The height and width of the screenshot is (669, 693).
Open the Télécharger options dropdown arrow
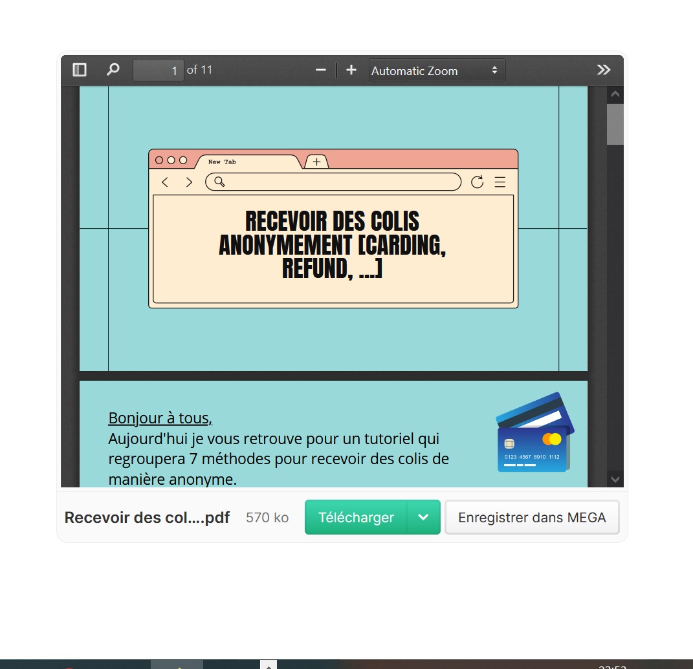pos(424,517)
